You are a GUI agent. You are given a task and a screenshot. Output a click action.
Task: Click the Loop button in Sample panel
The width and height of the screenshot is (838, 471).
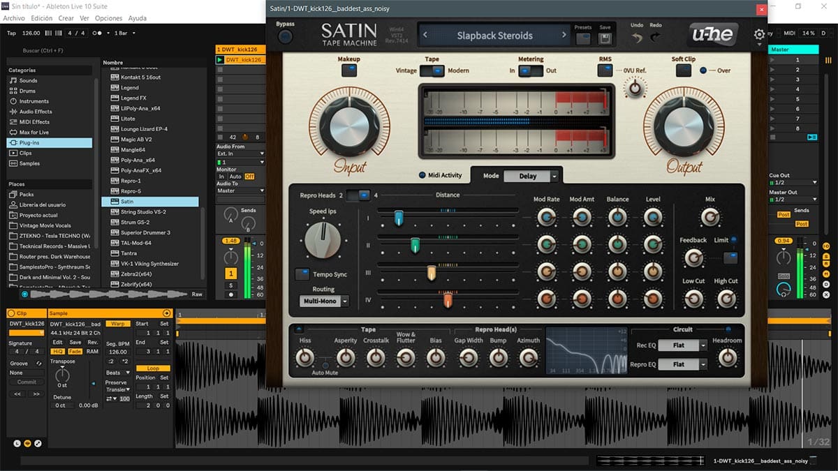(x=153, y=368)
